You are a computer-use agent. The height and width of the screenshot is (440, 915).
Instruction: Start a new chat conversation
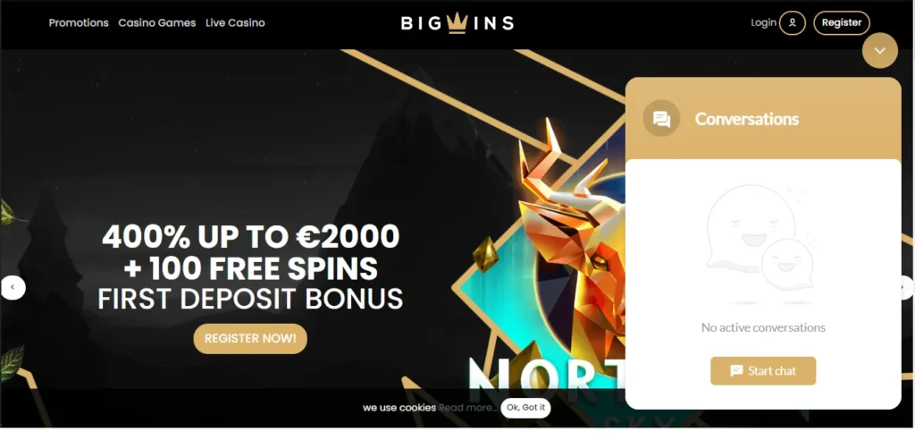[x=763, y=371]
